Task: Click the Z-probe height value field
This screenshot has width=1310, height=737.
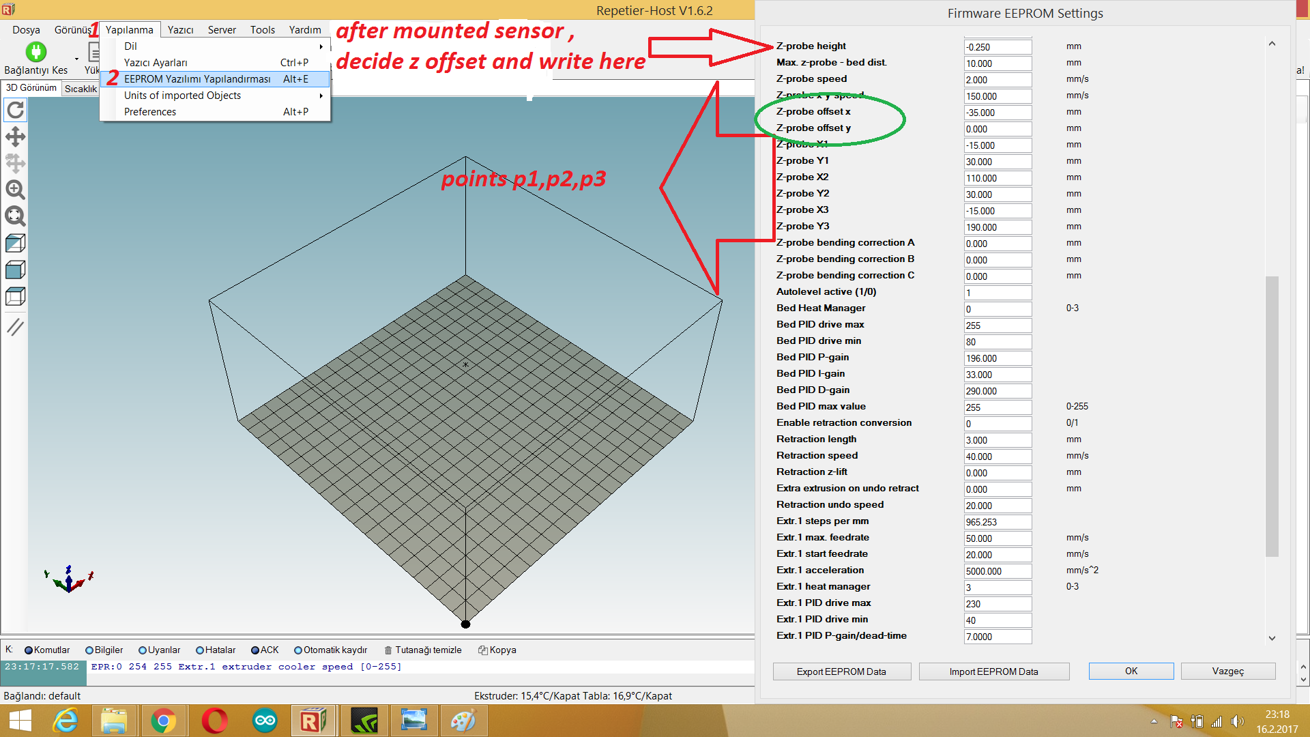Action: pos(998,47)
